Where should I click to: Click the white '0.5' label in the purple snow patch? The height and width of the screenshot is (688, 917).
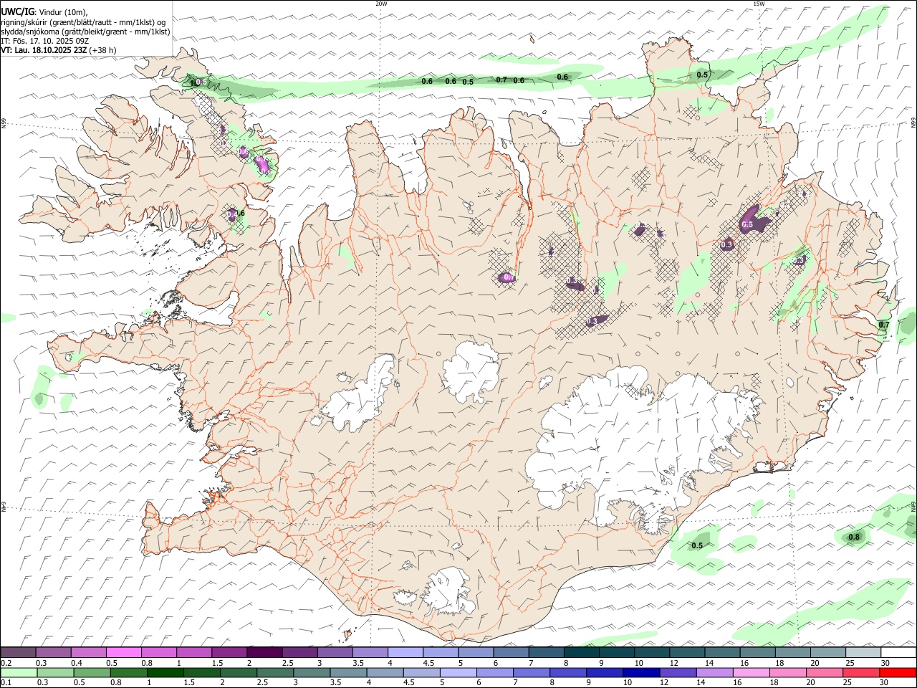click(x=747, y=225)
